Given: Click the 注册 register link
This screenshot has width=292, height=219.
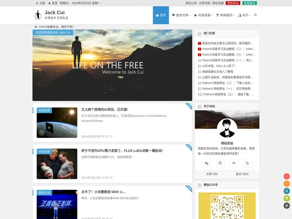Looking at the screenshot, I should click(41, 3).
